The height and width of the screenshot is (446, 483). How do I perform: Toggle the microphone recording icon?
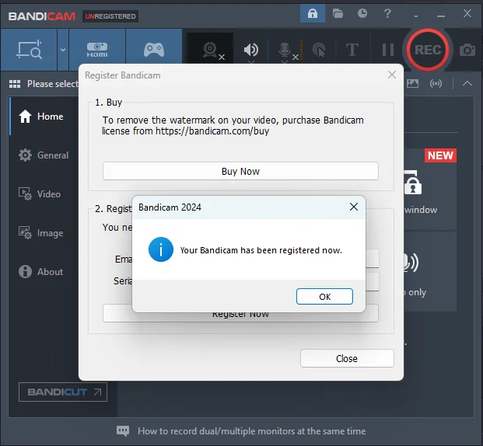(x=285, y=50)
